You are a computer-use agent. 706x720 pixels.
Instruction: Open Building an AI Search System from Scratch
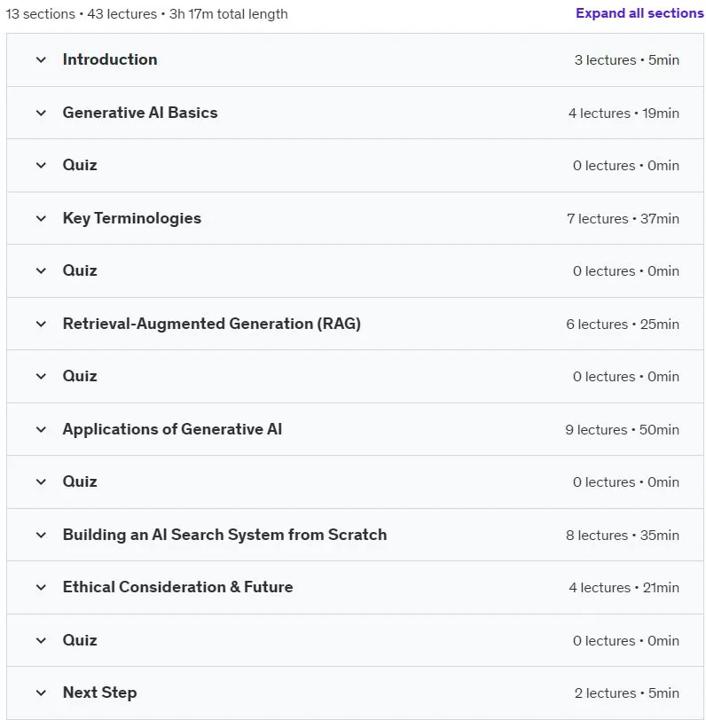(x=224, y=536)
